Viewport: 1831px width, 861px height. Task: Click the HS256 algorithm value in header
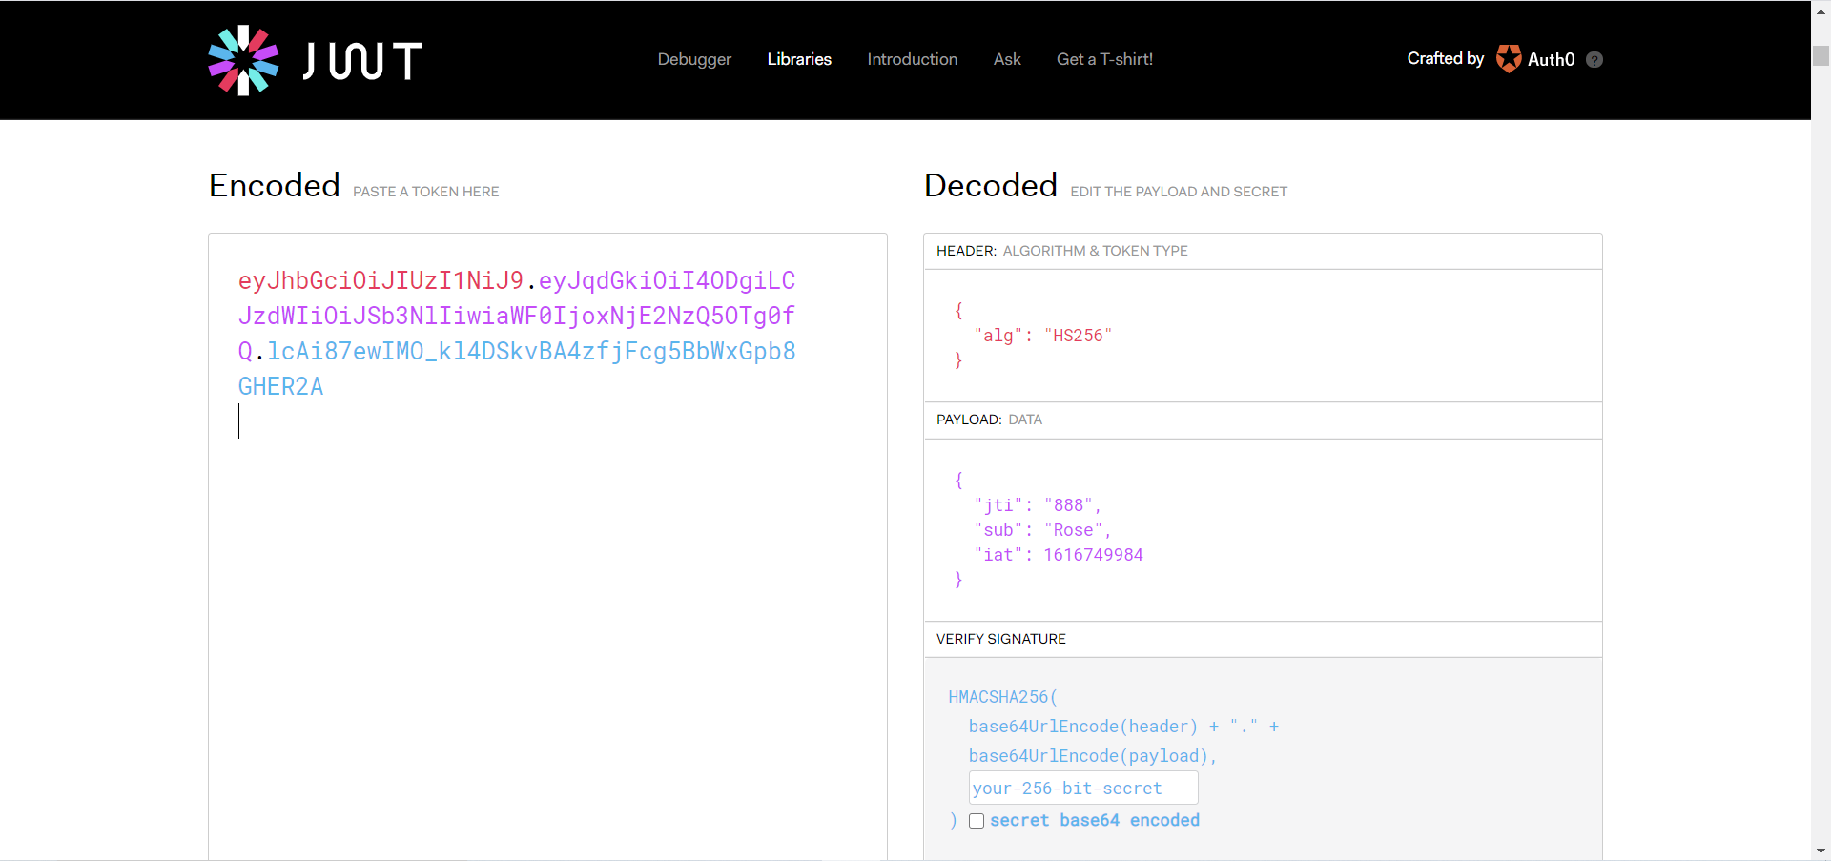[1078, 336]
